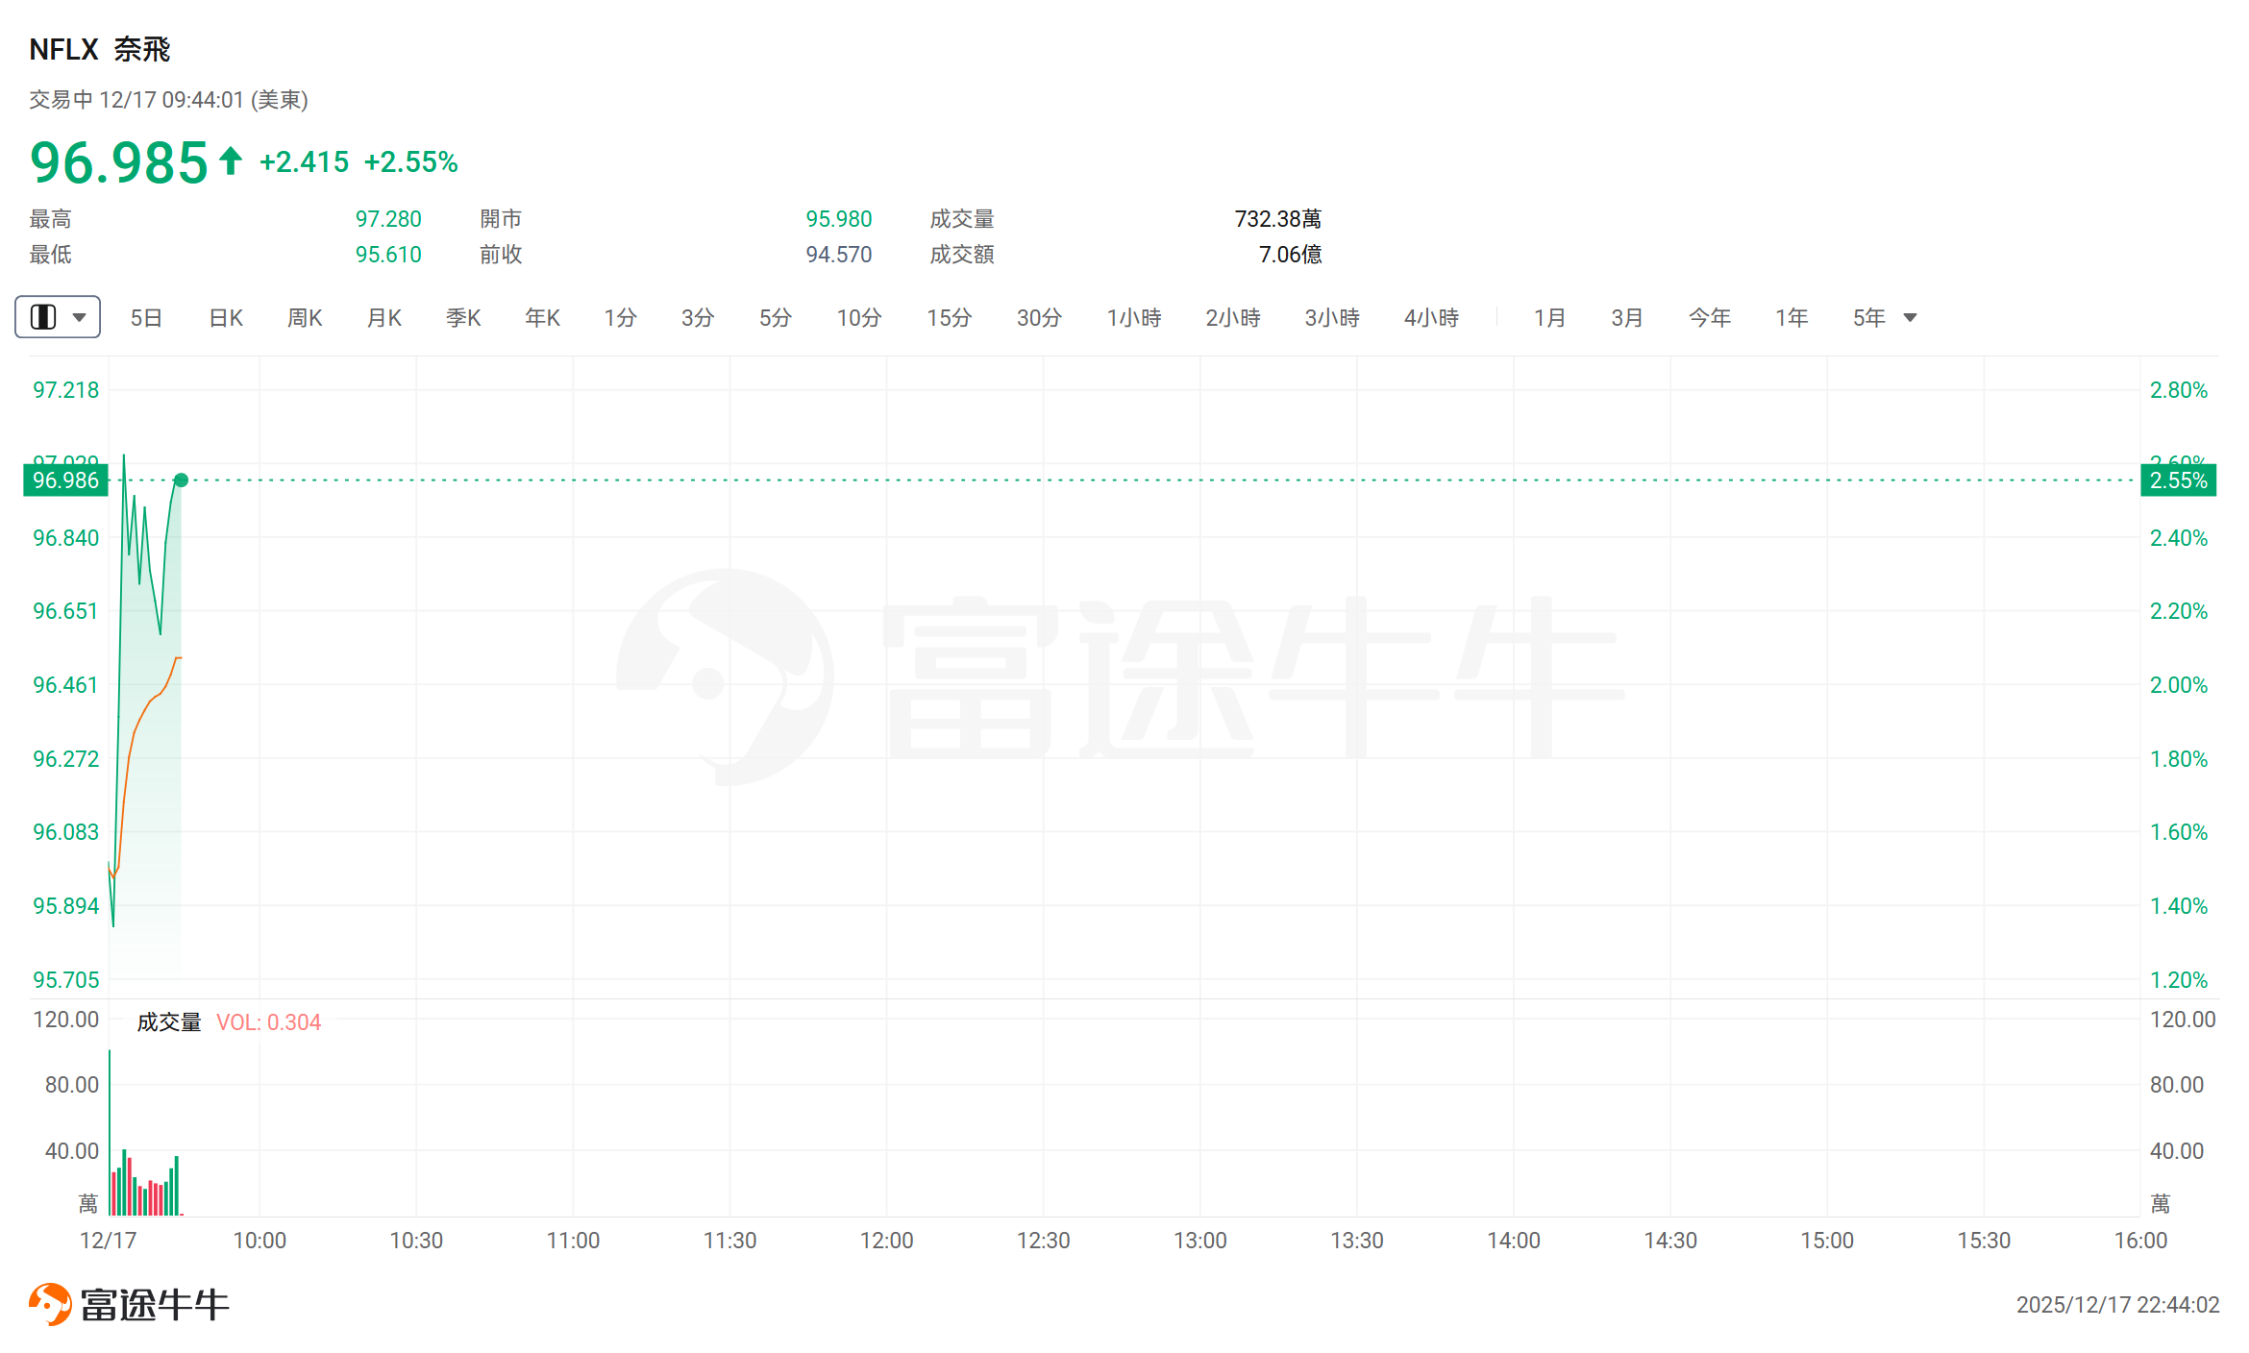Click the green up-arrow beside the price
Screen dimensions: 2249x1353
pyautogui.click(x=230, y=160)
